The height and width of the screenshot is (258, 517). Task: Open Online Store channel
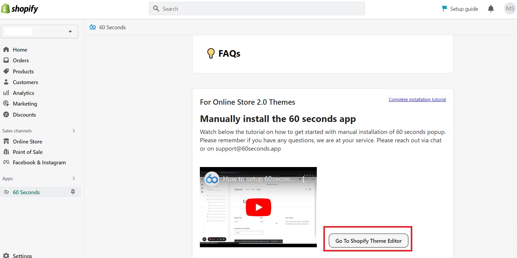27,142
